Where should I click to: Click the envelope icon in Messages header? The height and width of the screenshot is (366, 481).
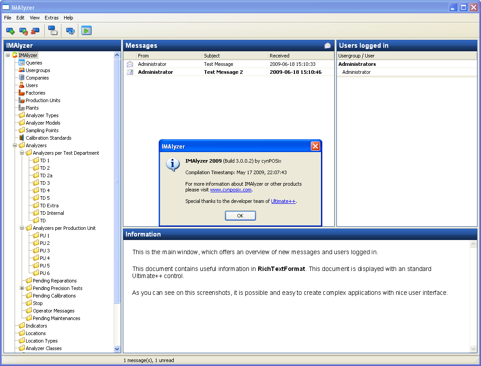tap(328, 46)
